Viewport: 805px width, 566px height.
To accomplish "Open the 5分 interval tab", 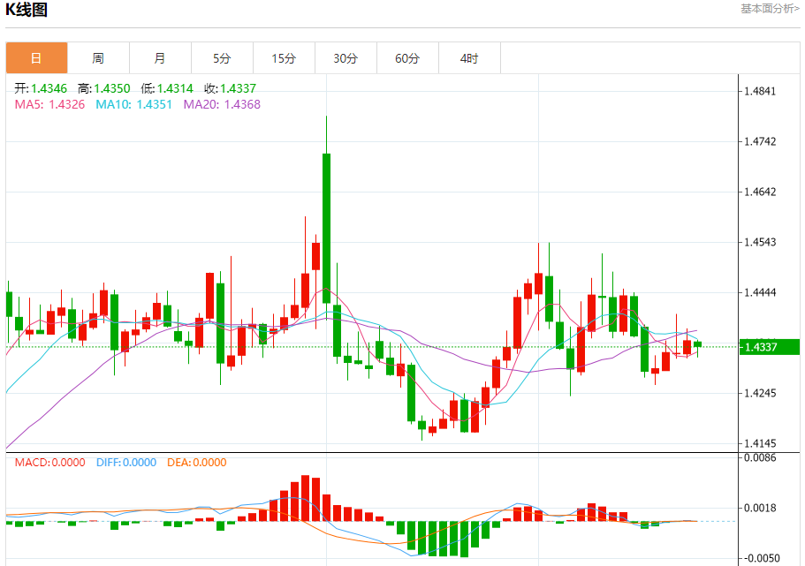I will (222, 58).
